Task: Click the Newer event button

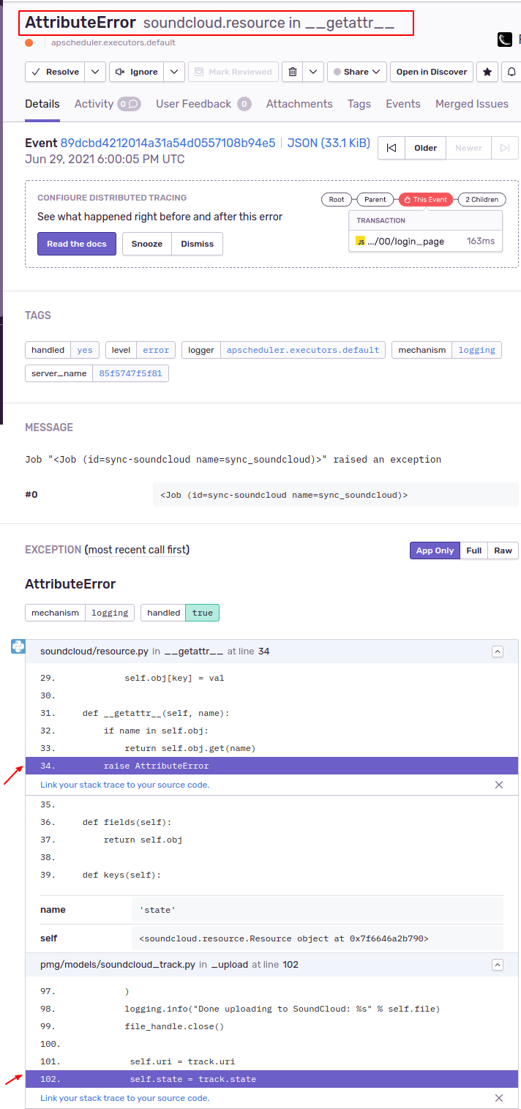Action: click(x=469, y=148)
